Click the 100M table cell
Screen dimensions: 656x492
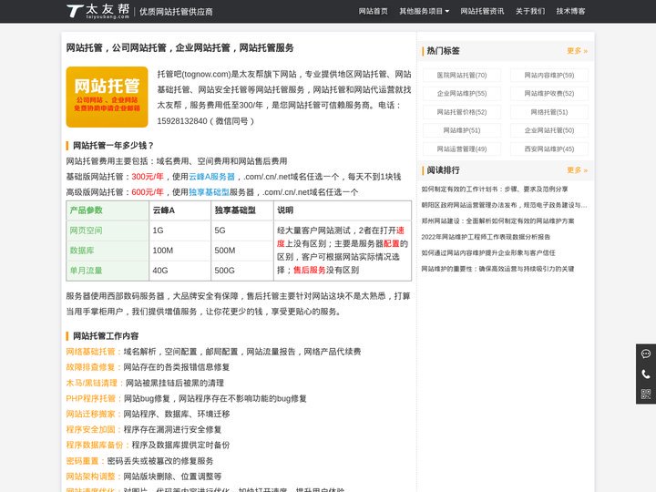179,251
